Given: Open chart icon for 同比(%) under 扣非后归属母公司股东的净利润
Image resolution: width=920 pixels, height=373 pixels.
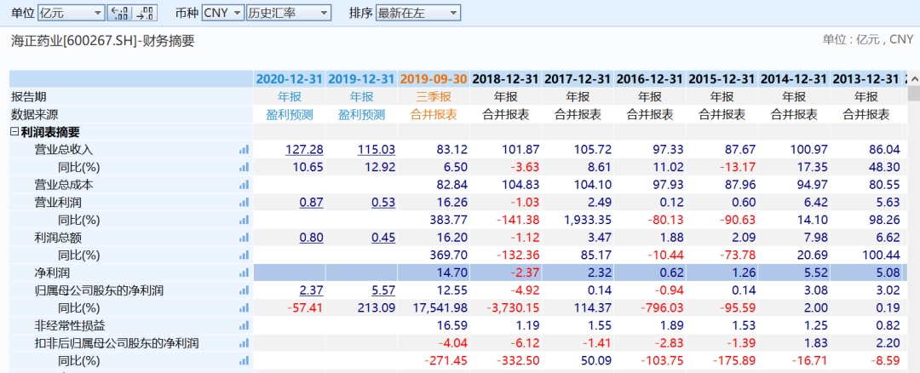Looking at the screenshot, I should point(244,361).
